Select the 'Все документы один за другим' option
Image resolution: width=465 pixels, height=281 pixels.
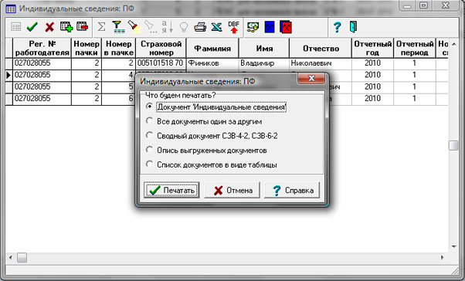[205, 121]
